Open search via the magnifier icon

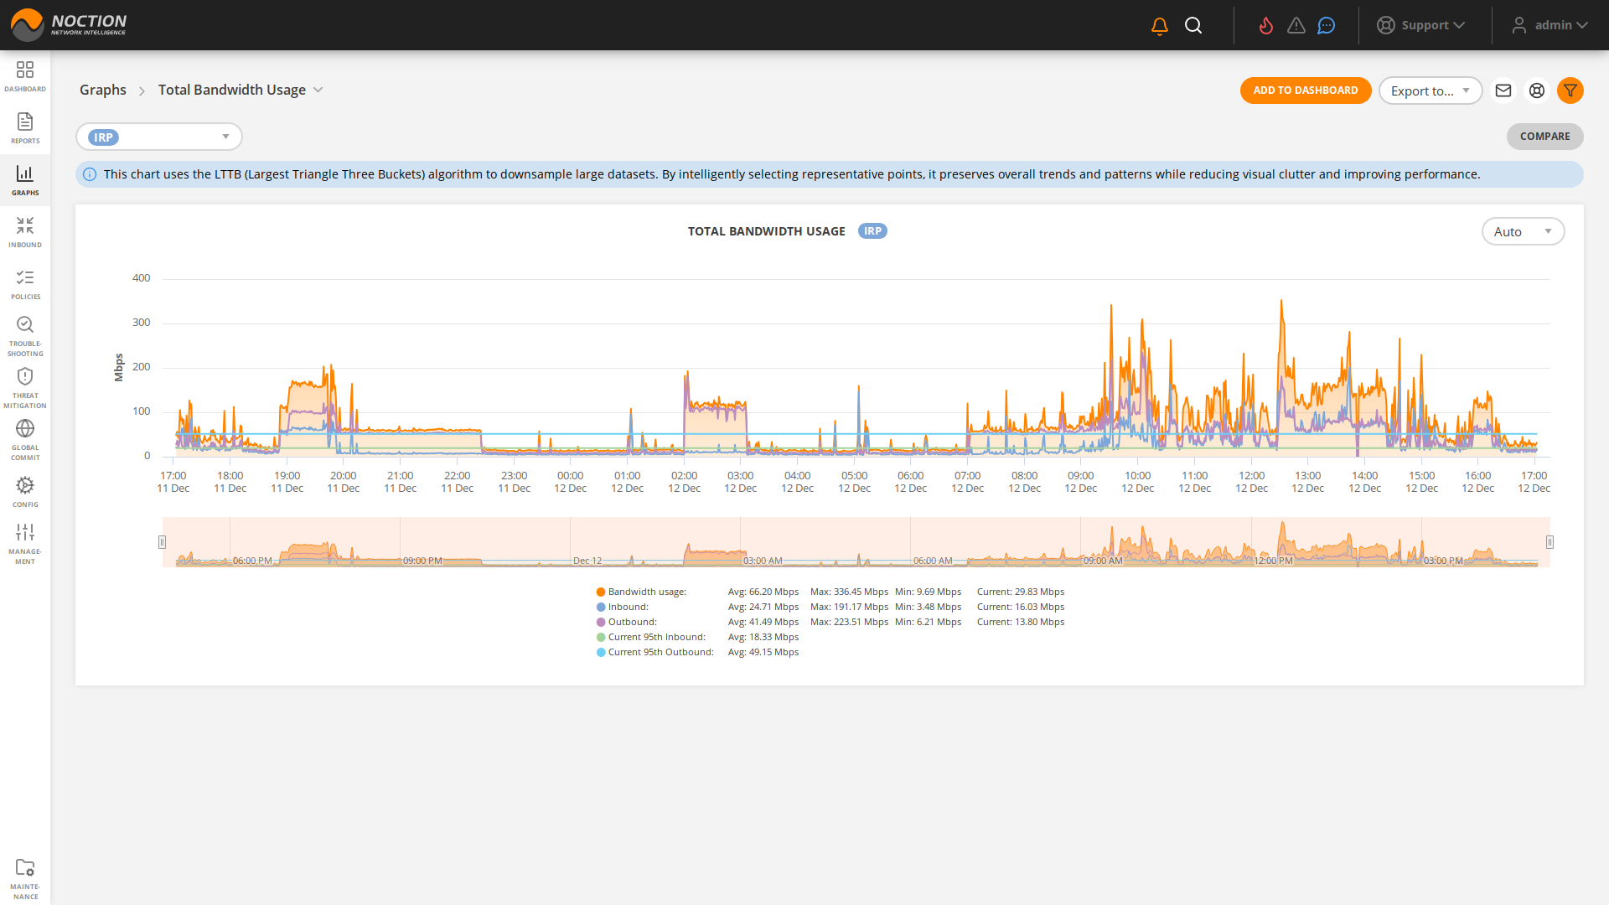(x=1193, y=25)
